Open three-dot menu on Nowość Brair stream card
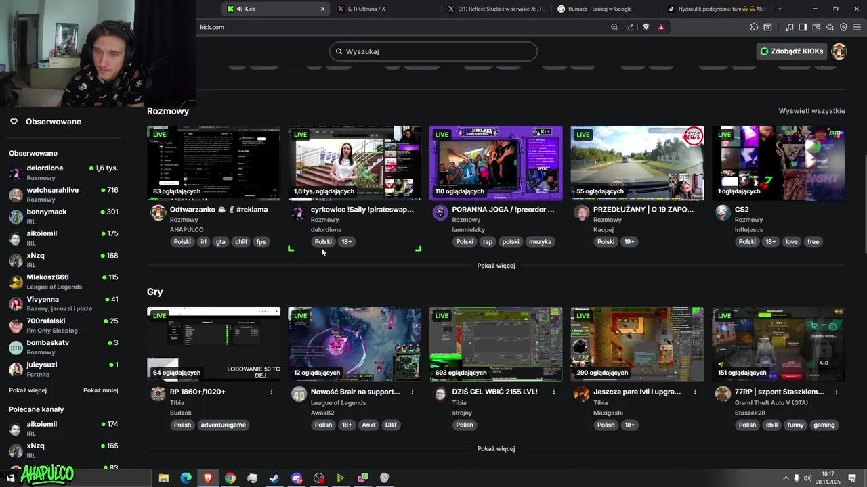 (413, 392)
